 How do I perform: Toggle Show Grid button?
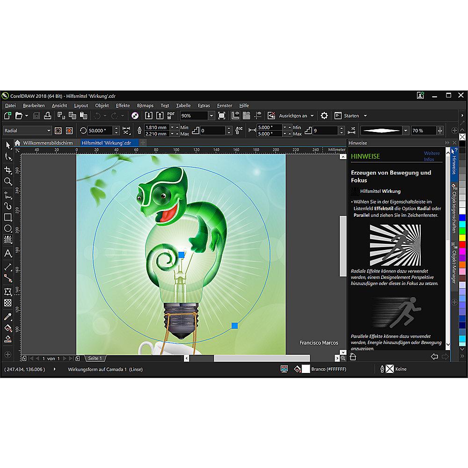pyautogui.click(x=247, y=116)
